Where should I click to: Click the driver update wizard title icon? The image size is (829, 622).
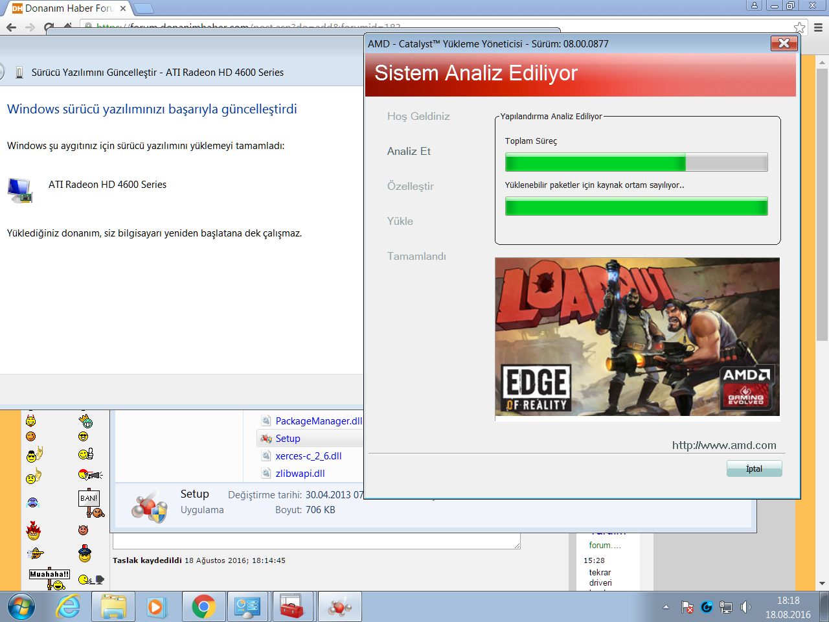coord(19,73)
